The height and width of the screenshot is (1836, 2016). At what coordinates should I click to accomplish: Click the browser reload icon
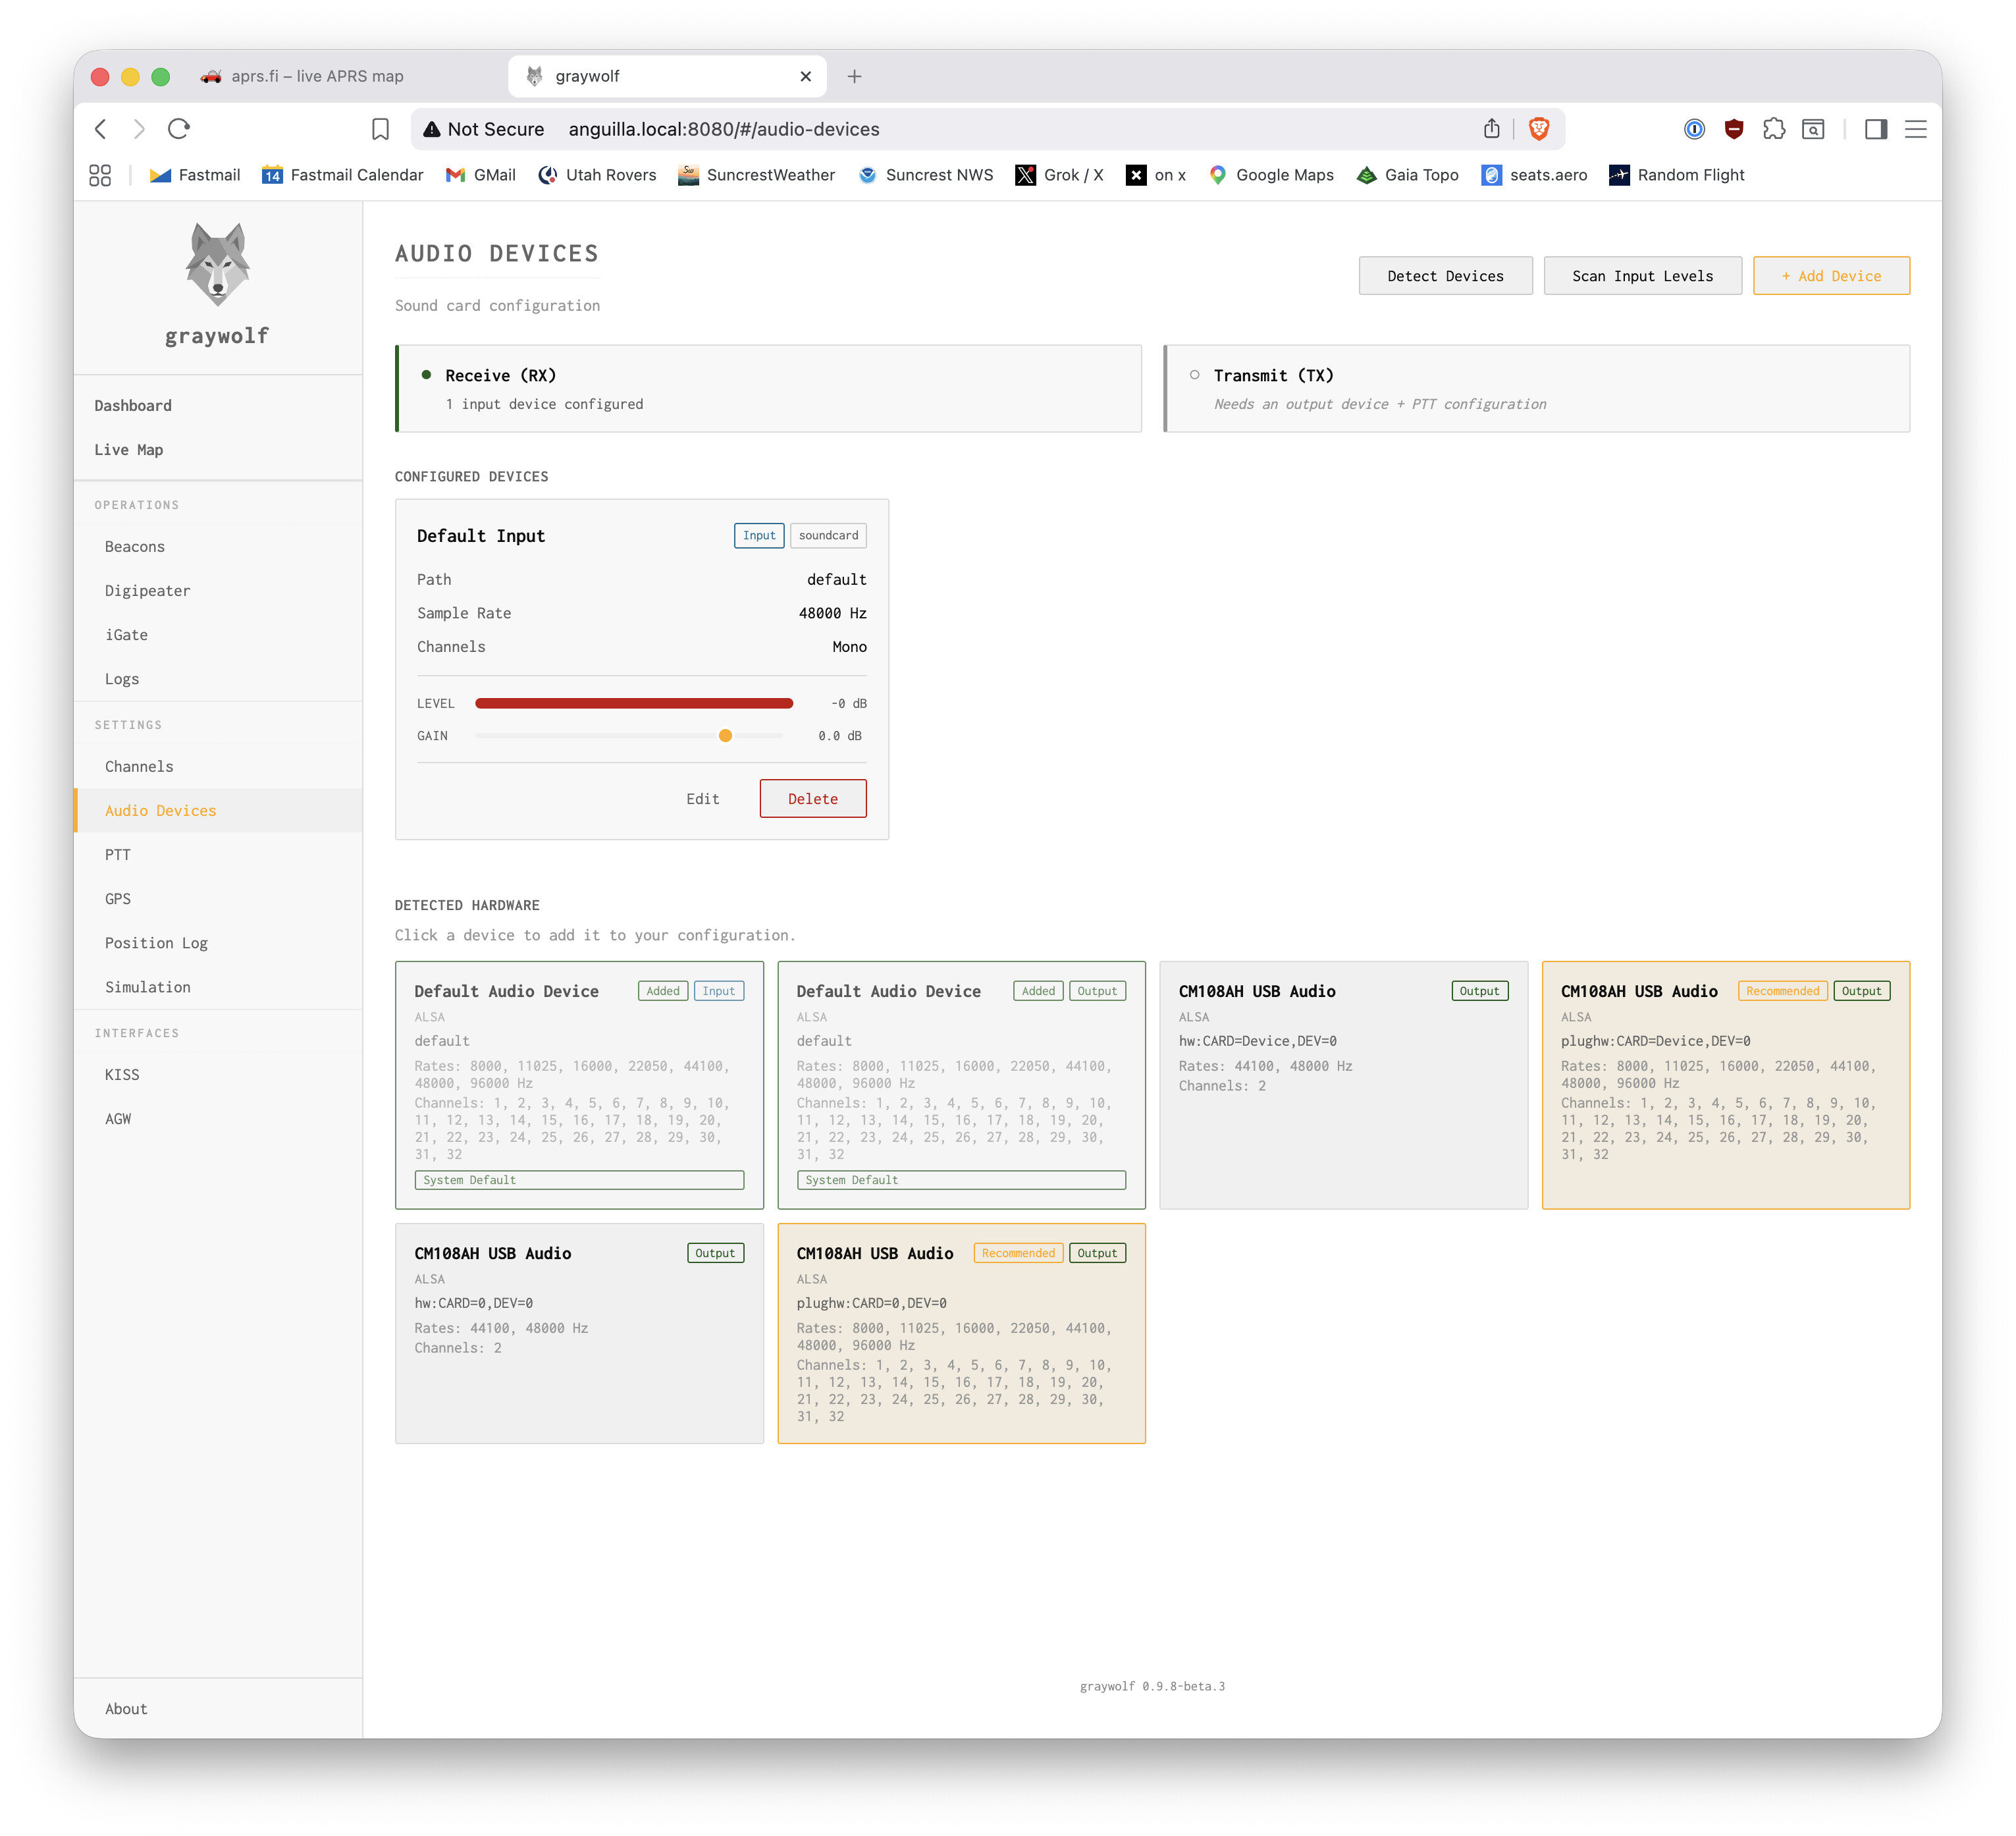(179, 129)
